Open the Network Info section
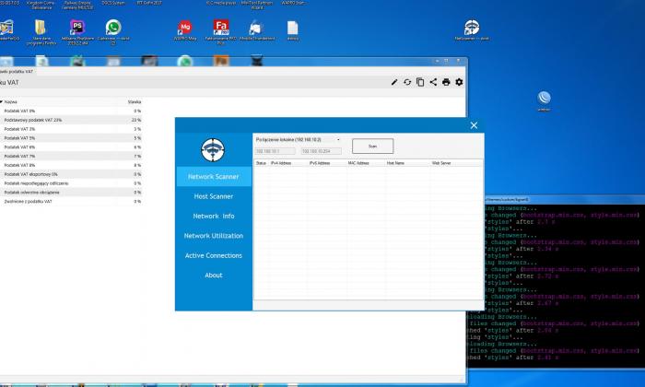Viewport: 645px width, 387px height. 213,216
